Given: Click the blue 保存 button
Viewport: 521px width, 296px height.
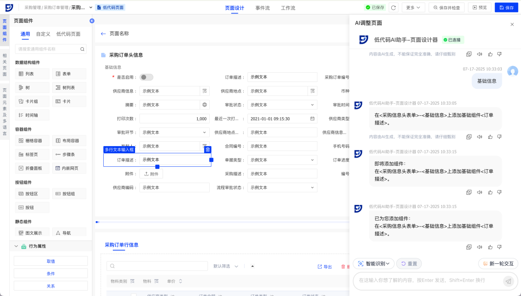Looking at the screenshot, I should 506,8.
